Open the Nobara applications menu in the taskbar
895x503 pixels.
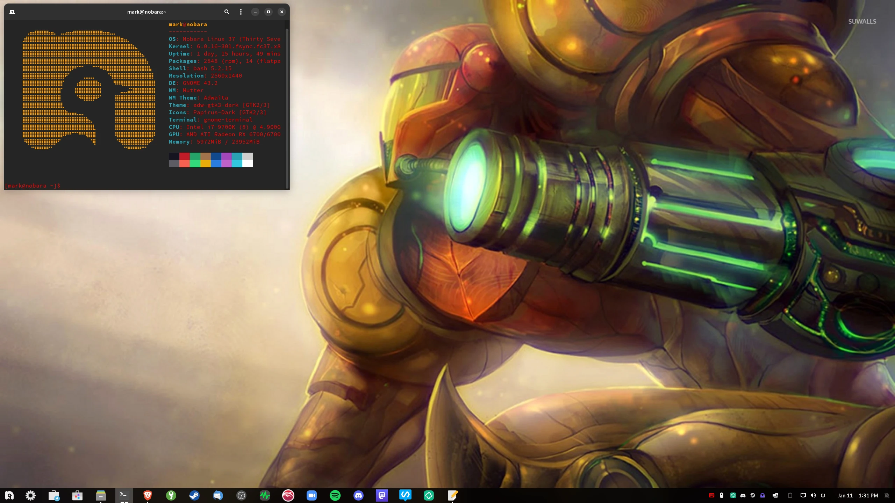(9, 495)
